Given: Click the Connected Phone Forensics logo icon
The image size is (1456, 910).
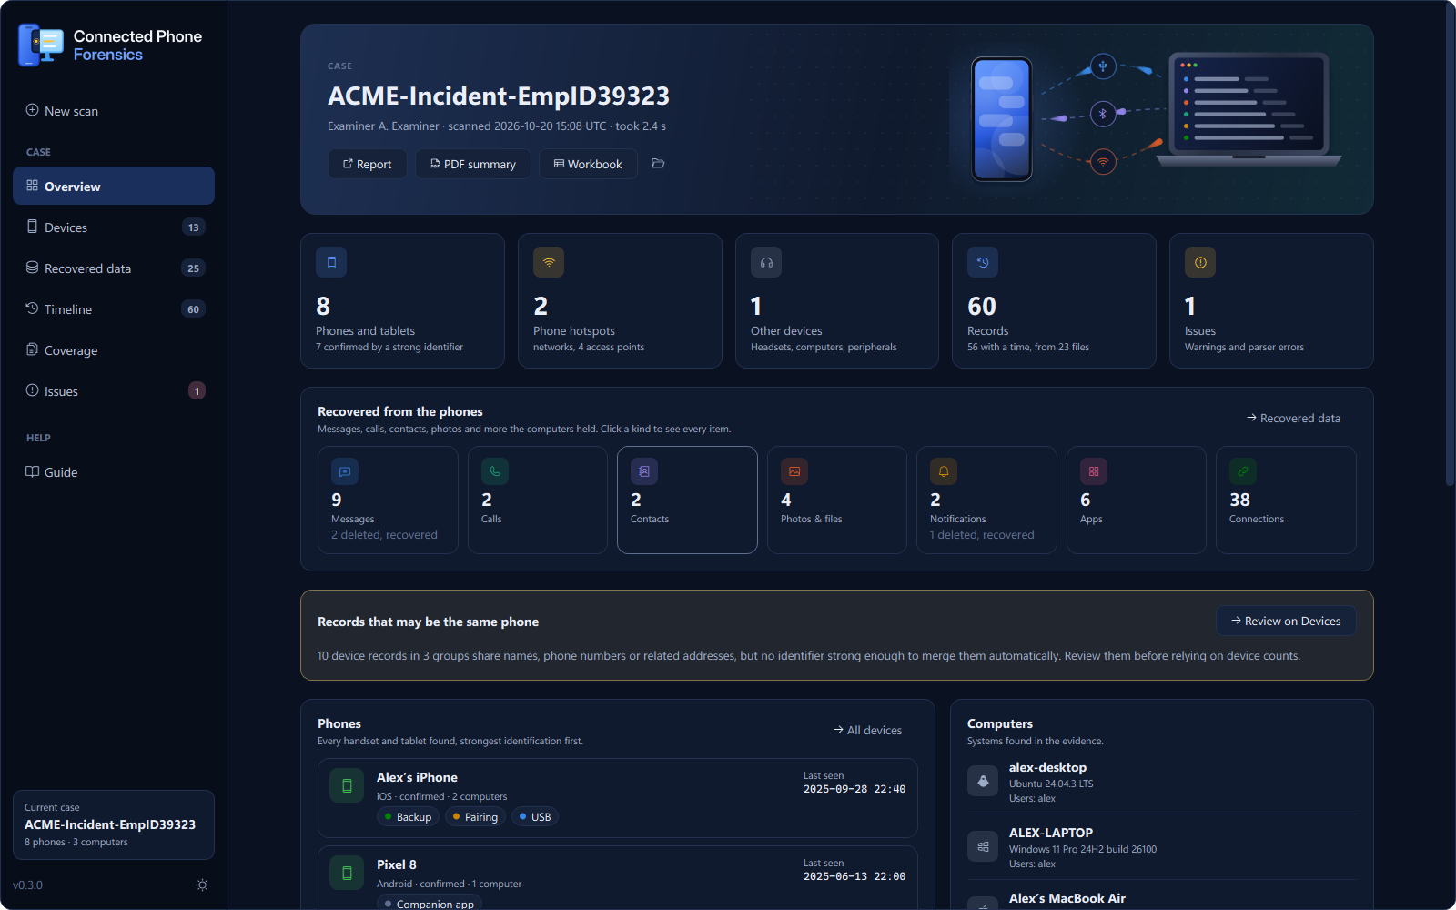Looking at the screenshot, I should 41,45.
